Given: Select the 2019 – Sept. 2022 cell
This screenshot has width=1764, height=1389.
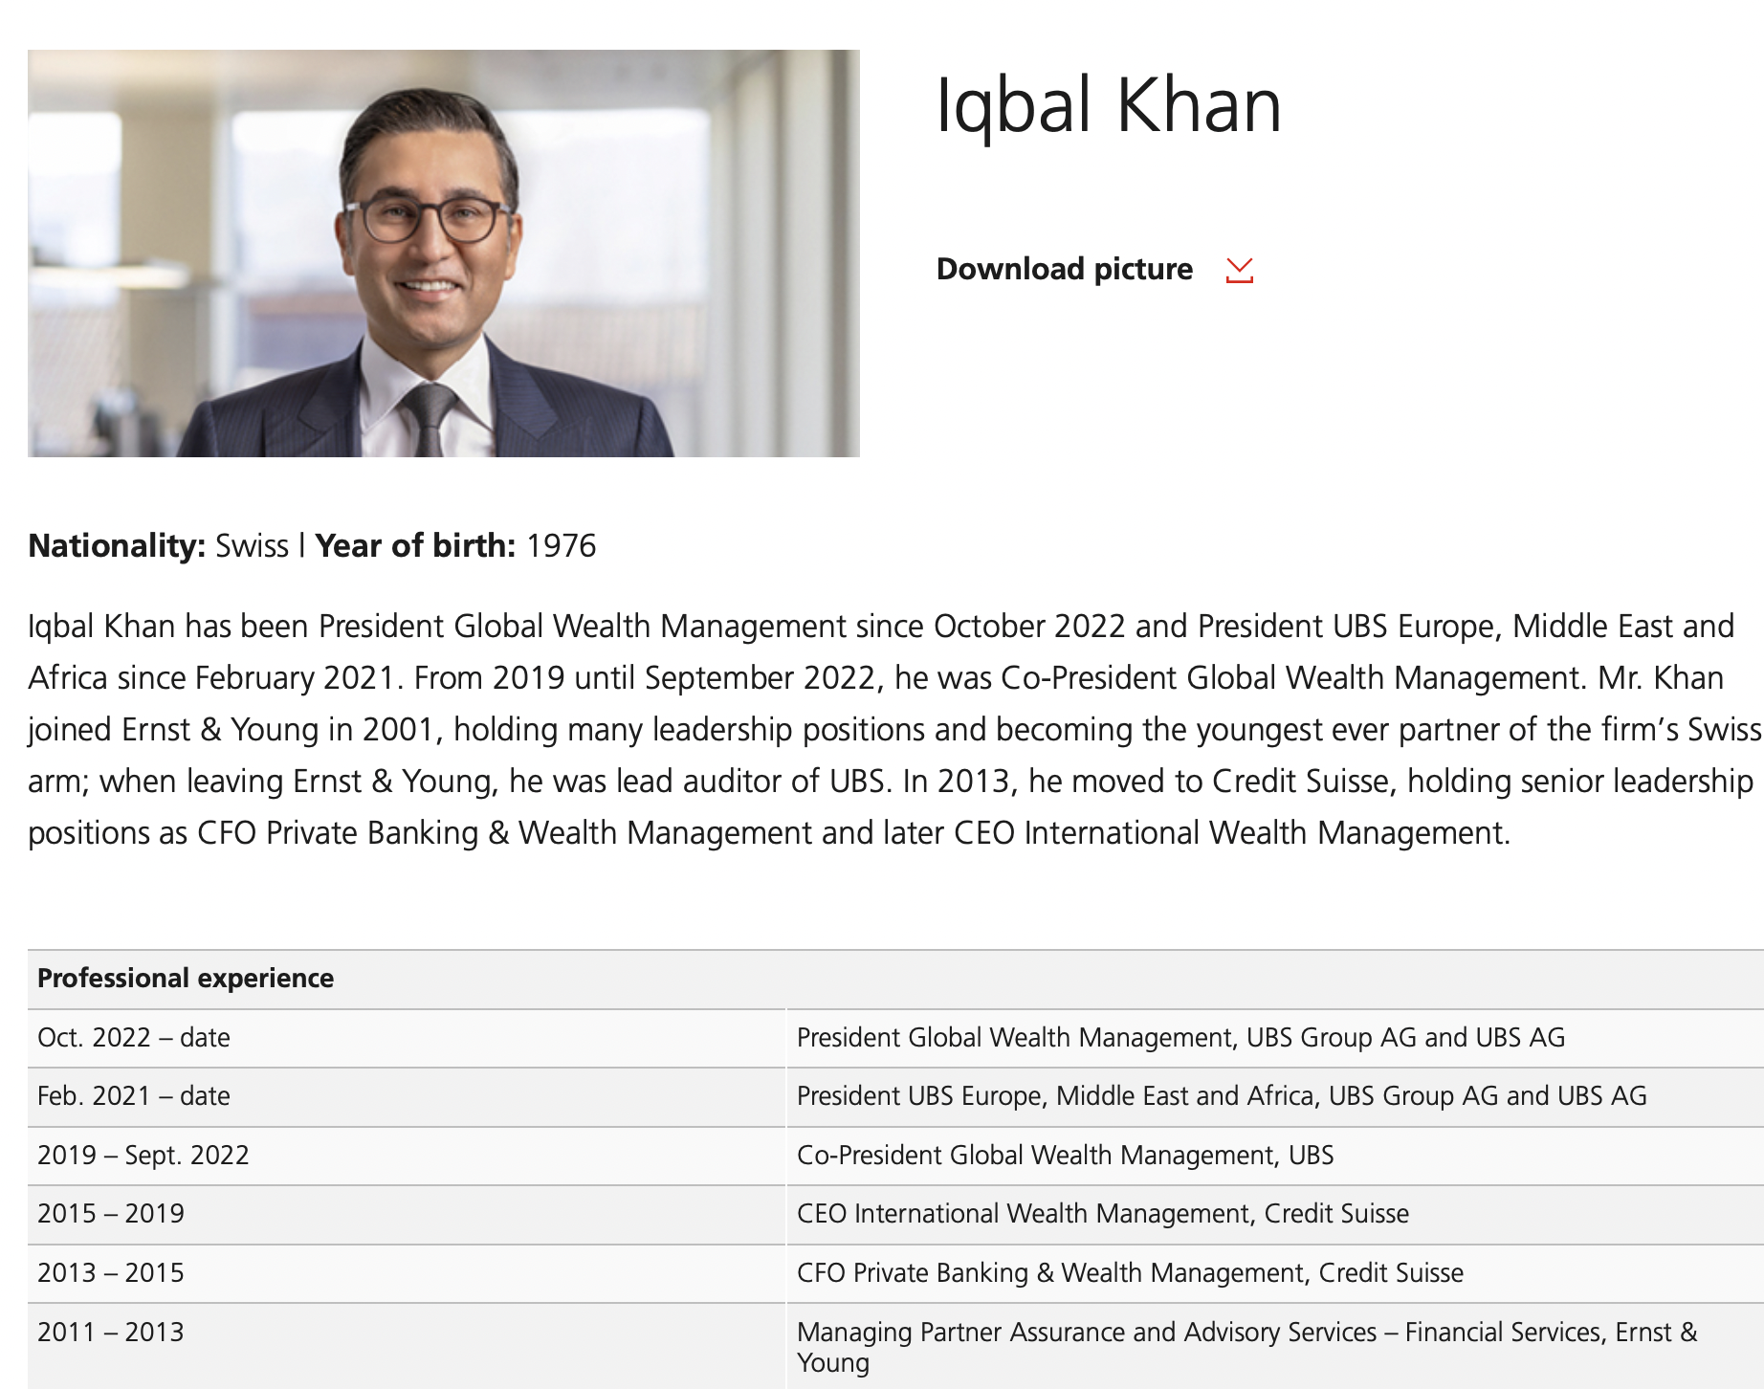Looking at the screenshot, I should pyautogui.click(x=143, y=1156).
